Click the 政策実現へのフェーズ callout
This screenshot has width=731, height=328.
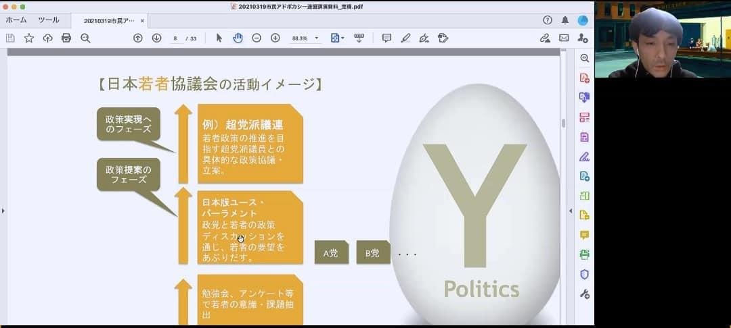coord(128,124)
